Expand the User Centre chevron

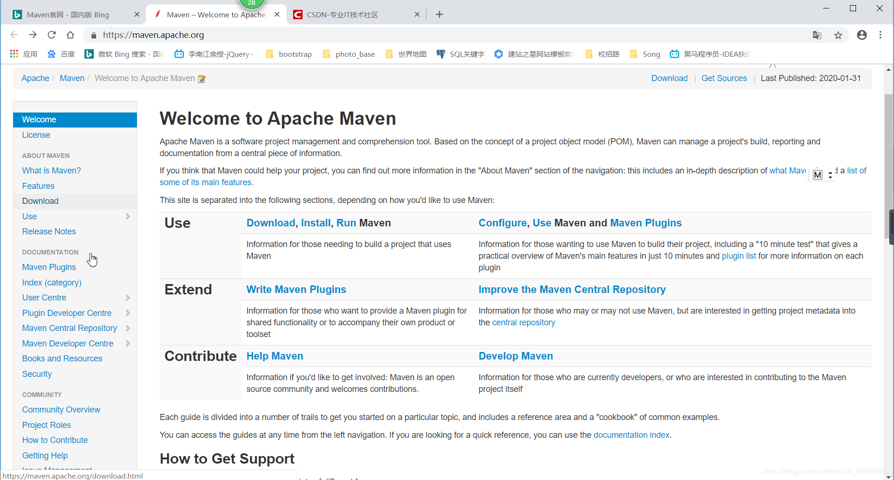(x=128, y=298)
